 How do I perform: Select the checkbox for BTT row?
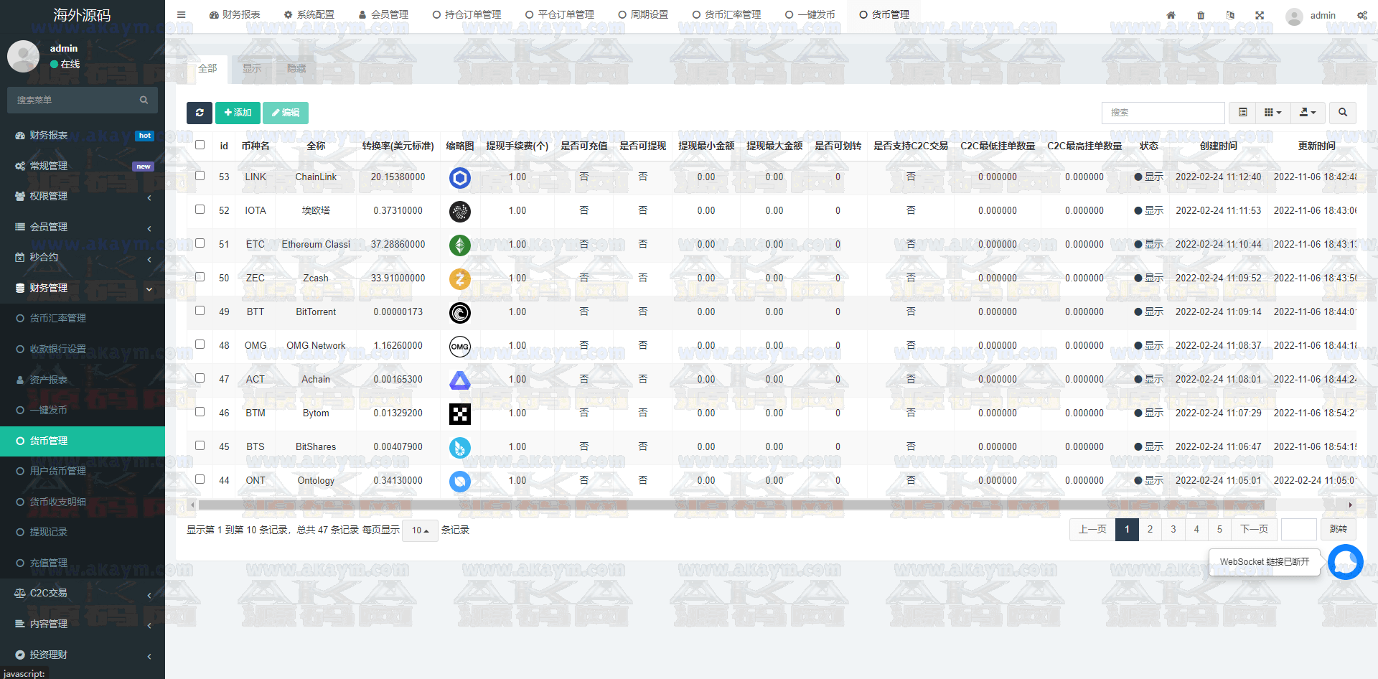200,311
